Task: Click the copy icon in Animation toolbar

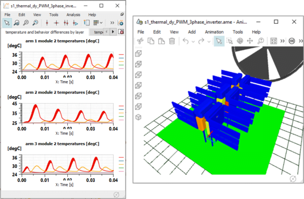Action: 151,41
